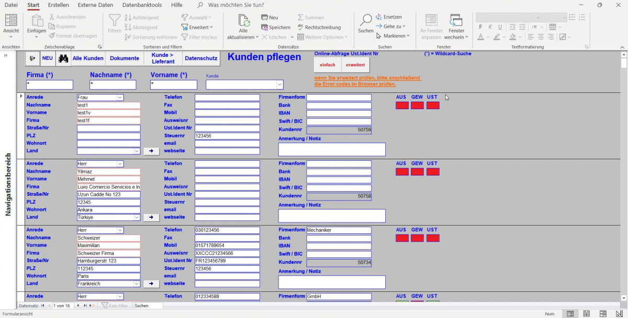Expand the Anrede dropdown showing Frau
This screenshot has height=318, width=628.
point(120,98)
